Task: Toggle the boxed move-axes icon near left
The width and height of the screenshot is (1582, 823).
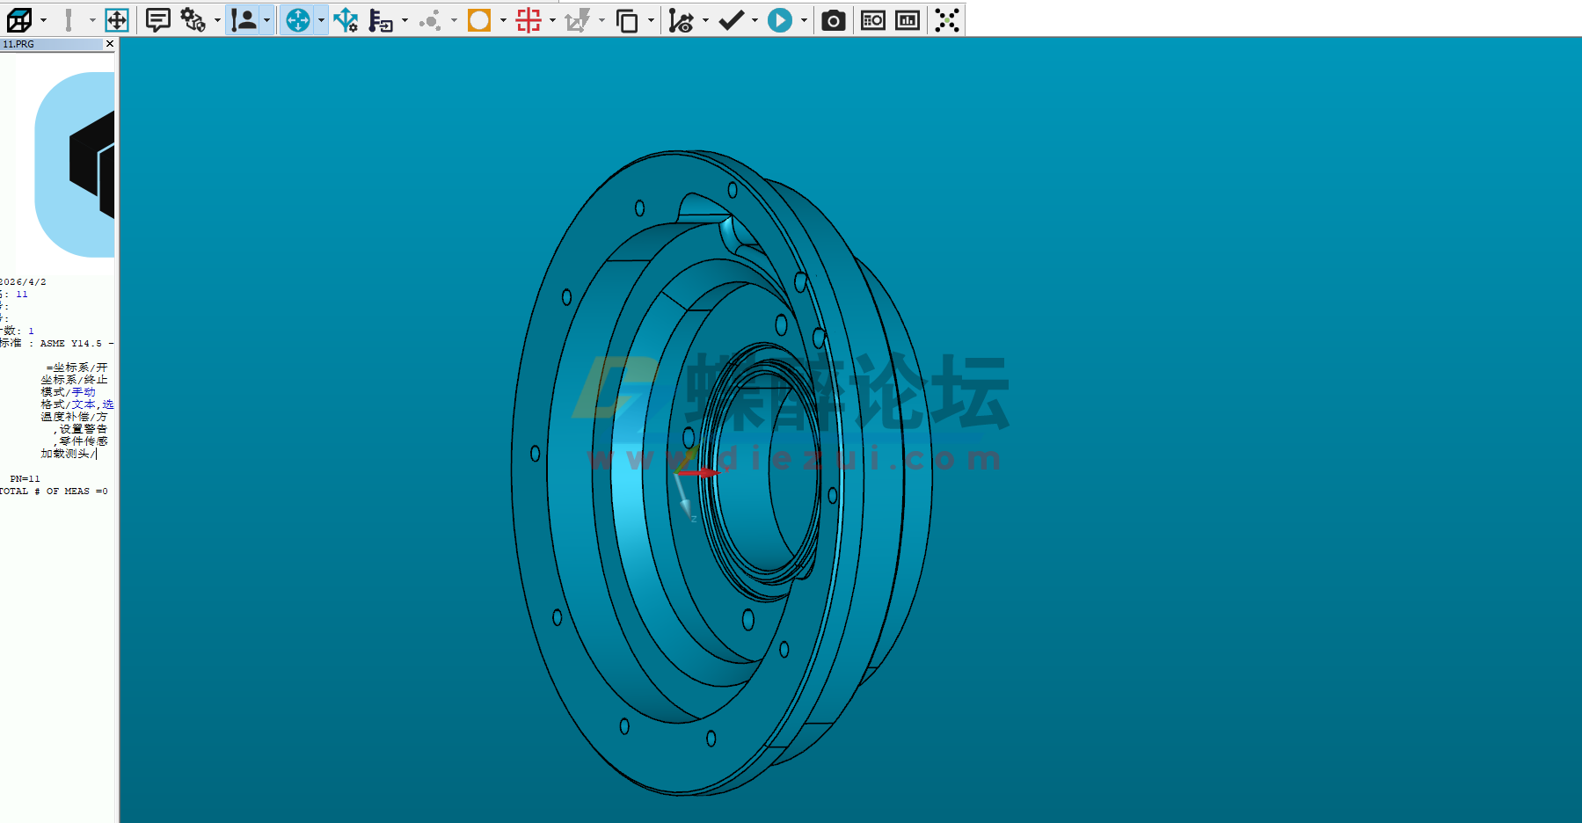Action: (x=117, y=19)
